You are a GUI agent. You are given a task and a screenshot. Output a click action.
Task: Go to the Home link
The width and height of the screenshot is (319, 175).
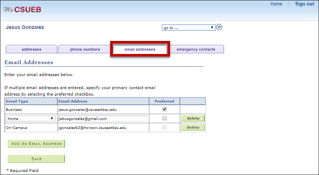tap(276, 4)
